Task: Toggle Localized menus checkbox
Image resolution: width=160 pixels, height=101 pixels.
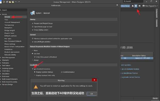Action: pos(62,72)
